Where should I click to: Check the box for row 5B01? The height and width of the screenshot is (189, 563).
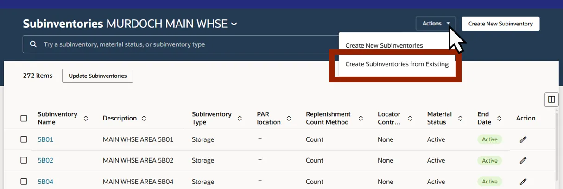tap(24, 139)
